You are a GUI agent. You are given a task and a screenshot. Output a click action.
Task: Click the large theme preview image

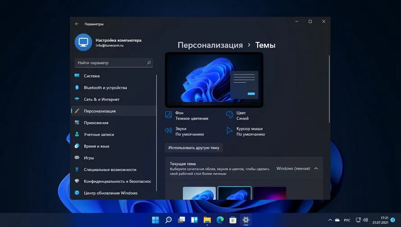[214, 80]
